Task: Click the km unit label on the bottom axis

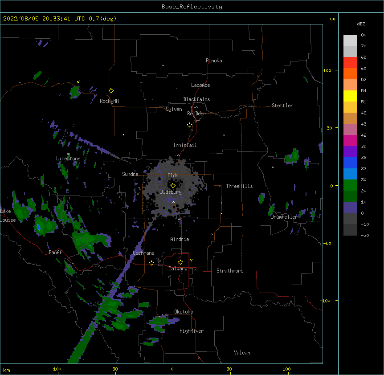Action: click(7, 370)
